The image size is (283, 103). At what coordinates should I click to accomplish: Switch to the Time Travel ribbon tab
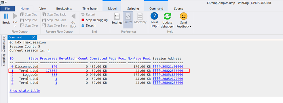(90, 8)
